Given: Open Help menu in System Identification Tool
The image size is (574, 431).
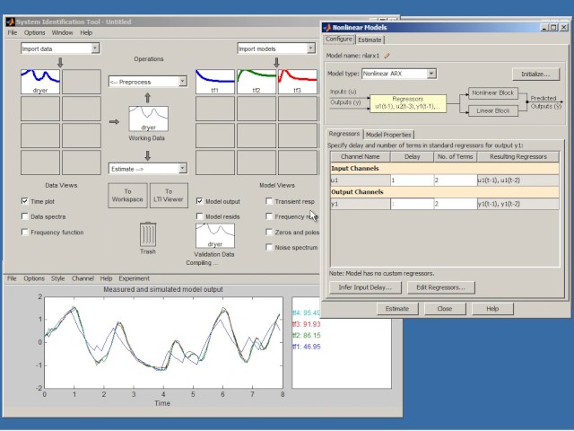Looking at the screenshot, I should click(x=86, y=32).
